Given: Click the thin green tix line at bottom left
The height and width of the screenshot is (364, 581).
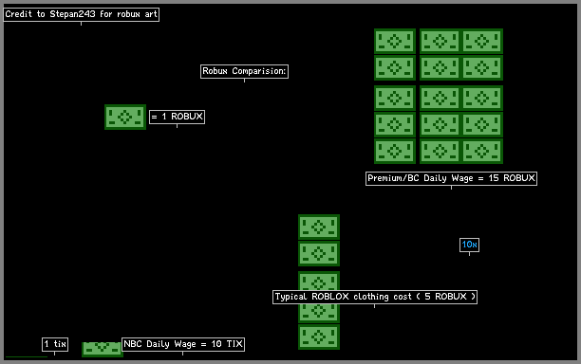Looking at the screenshot, I should (x=27, y=357).
